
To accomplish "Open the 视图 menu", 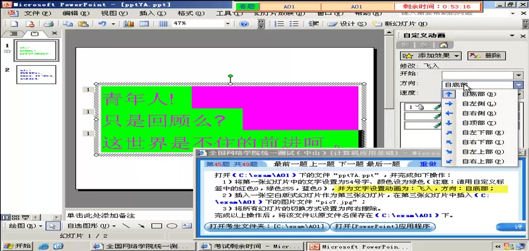I will coord(115,13).
